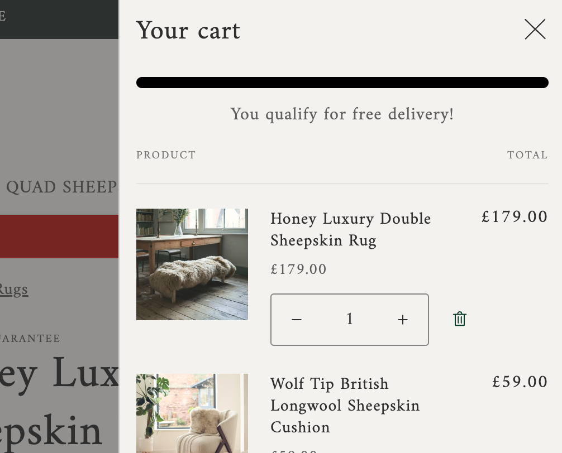Select the QUAD SHEEP option on the page
562x453 pixels.
[61, 187]
